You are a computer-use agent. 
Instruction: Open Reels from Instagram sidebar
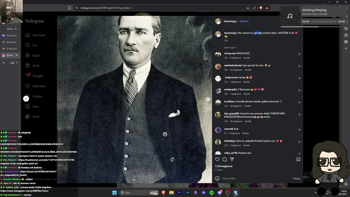pyautogui.click(x=28, y=66)
